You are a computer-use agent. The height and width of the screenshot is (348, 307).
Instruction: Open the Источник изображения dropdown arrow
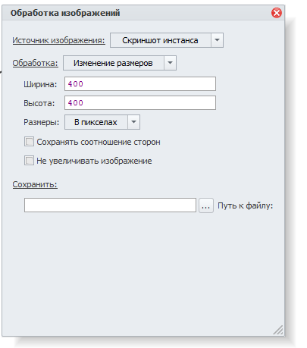(217, 40)
